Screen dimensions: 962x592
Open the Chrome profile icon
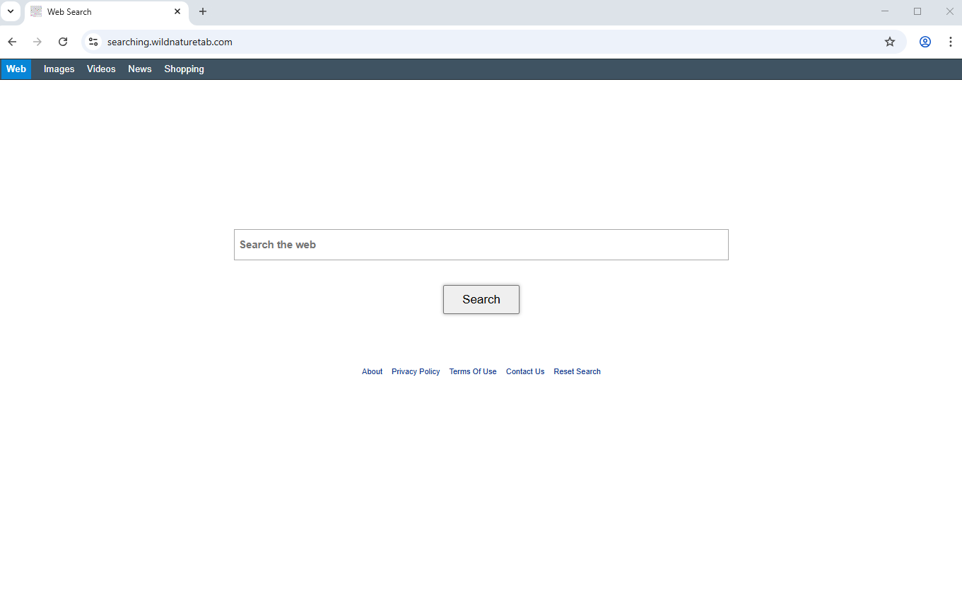tap(925, 42)
